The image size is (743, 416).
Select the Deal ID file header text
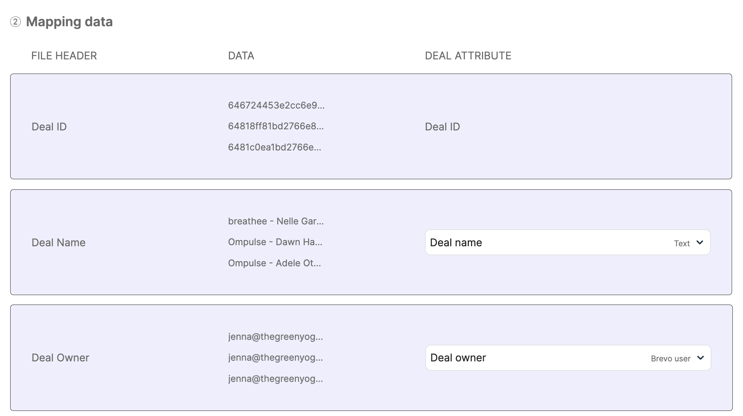coord(49,127)
